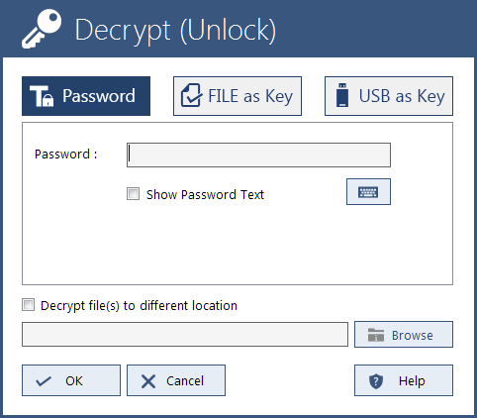Image resolution: width=477 pixels, height=418 pixels.
Task: Enable the Show Password Text checkbox
Action: 134,194
